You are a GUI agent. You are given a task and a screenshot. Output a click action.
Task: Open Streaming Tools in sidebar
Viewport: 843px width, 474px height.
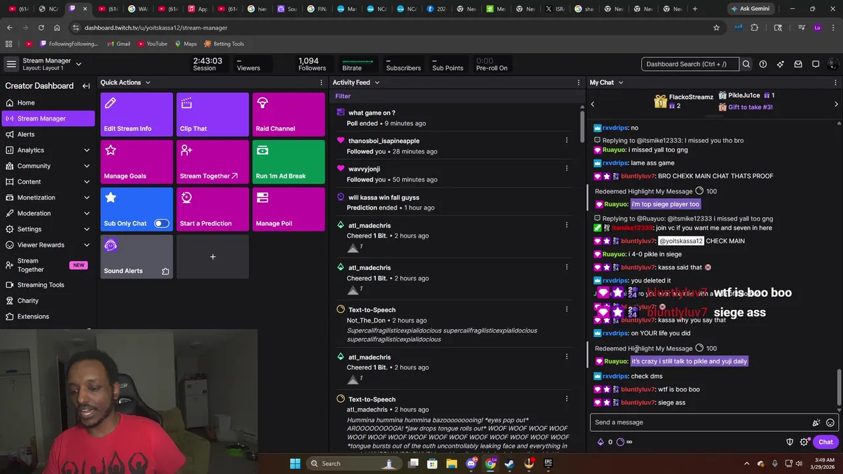point(47,285)
